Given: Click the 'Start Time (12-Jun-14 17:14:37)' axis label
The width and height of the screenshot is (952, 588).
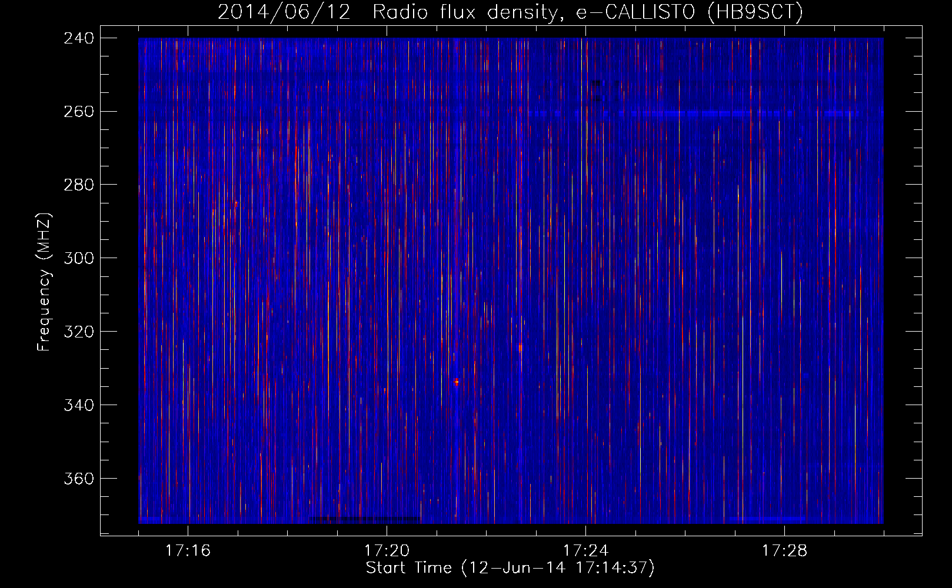Looking at the screenshot, I should (x=510, y=568).
